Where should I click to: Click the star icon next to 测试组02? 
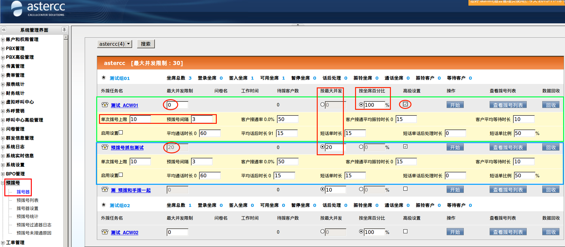click(x=104, y=205)
